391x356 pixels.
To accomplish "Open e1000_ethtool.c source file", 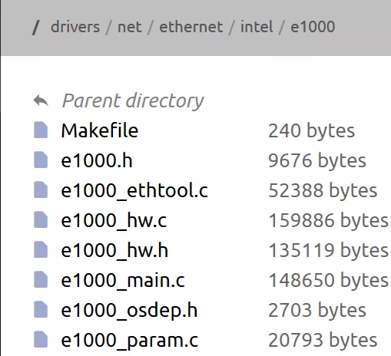I will (134, 190).
